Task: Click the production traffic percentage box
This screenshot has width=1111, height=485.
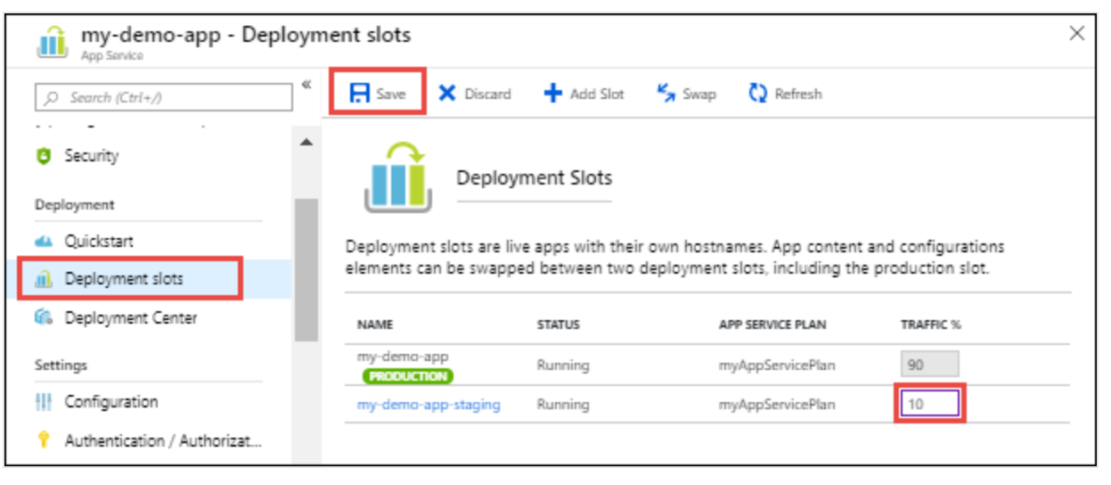Action: 929,364
